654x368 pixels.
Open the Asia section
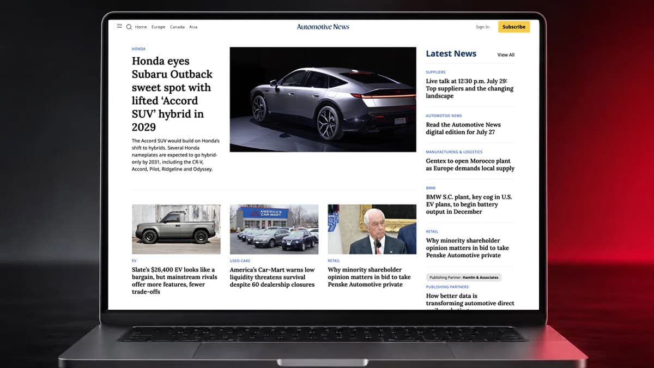193,27
